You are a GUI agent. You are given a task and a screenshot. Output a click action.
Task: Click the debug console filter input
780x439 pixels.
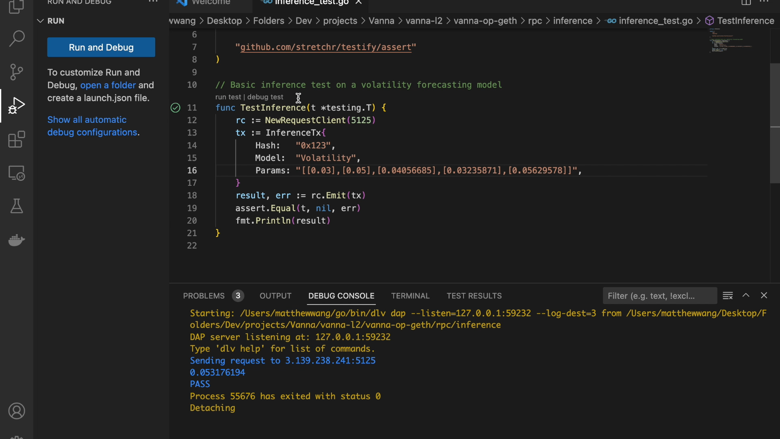click(660, 296)
